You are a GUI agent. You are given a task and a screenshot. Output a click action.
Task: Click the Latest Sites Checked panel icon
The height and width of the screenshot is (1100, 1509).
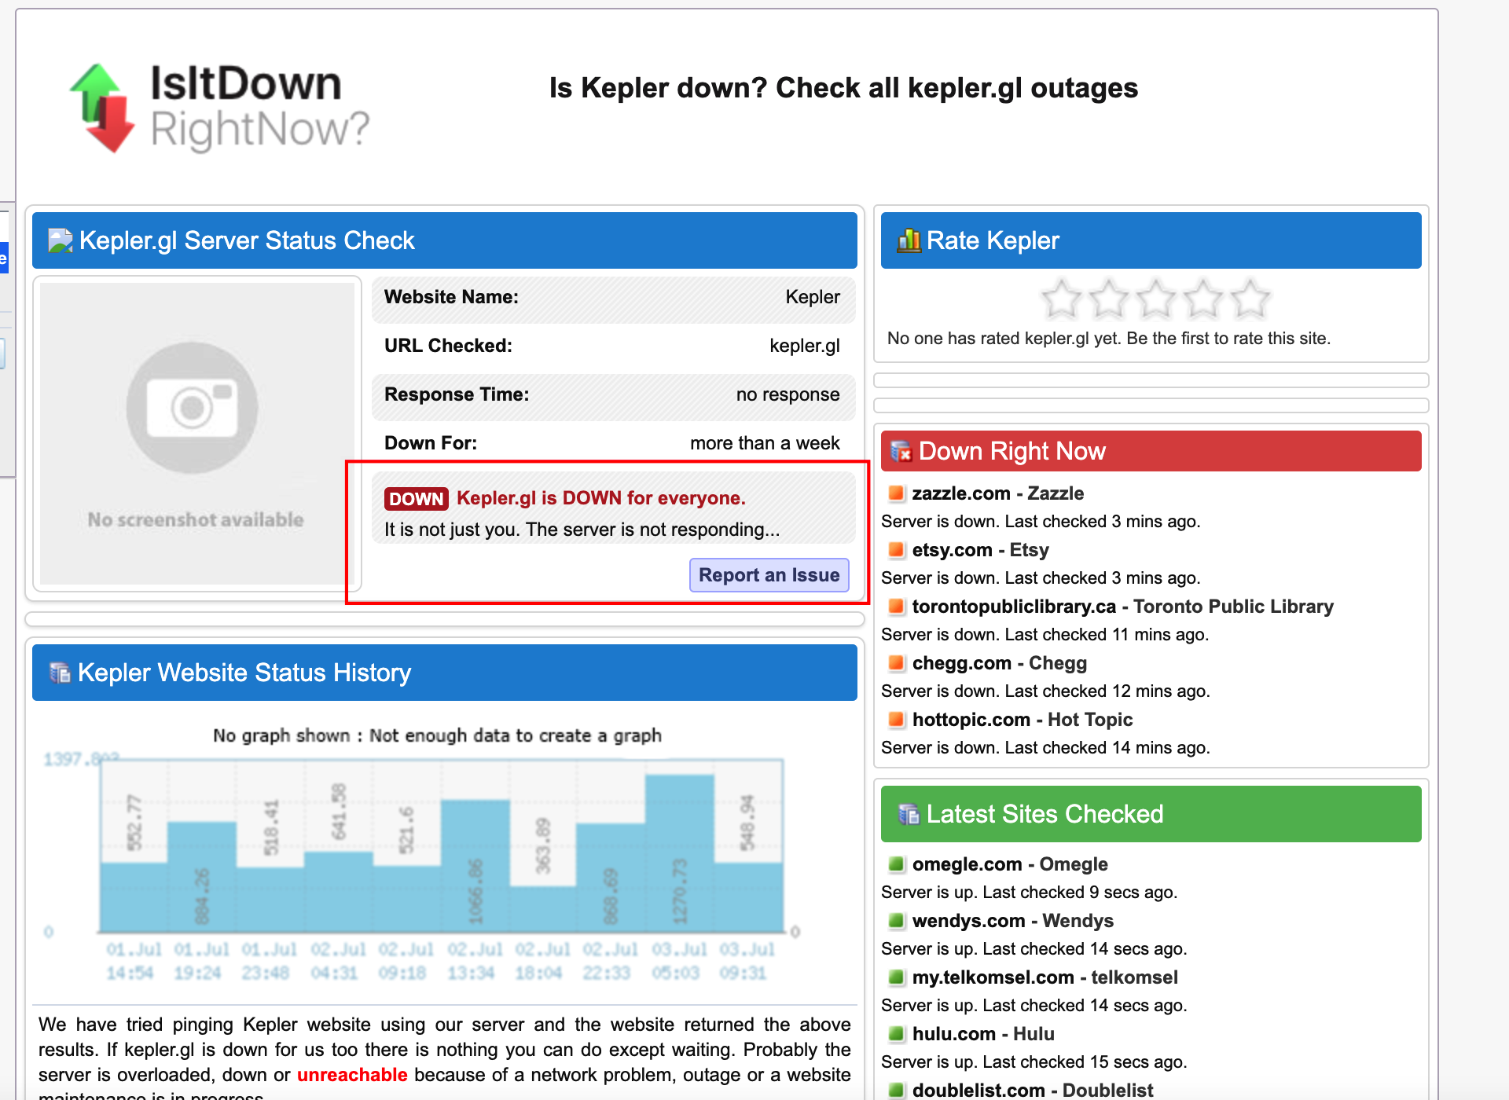coord(910,814)
